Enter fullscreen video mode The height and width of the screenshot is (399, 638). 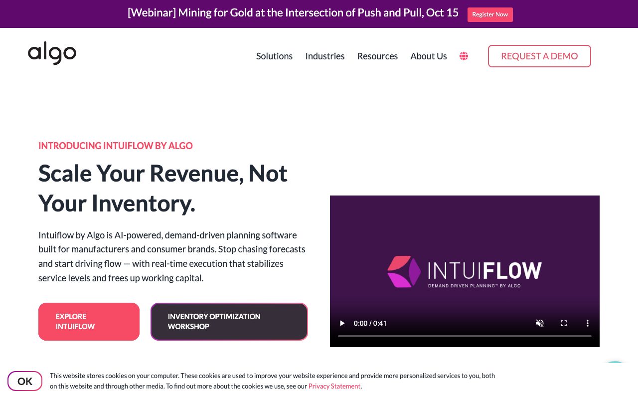[x=564, y=323]
